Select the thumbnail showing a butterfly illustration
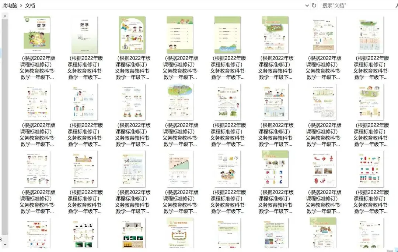The height and width of the screenshot is (252, 398). point(132,35)
